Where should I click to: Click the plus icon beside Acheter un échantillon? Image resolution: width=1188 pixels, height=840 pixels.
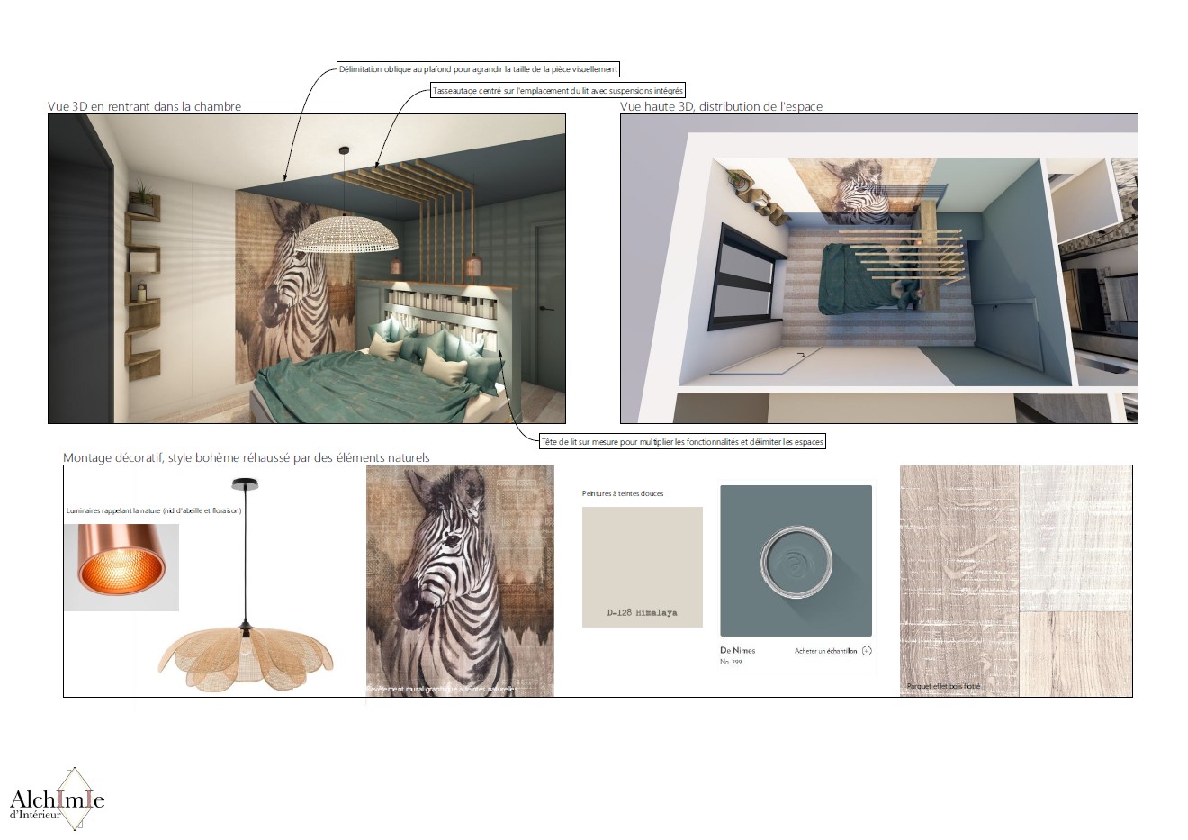pyautogui.click(x=867, y=650)
